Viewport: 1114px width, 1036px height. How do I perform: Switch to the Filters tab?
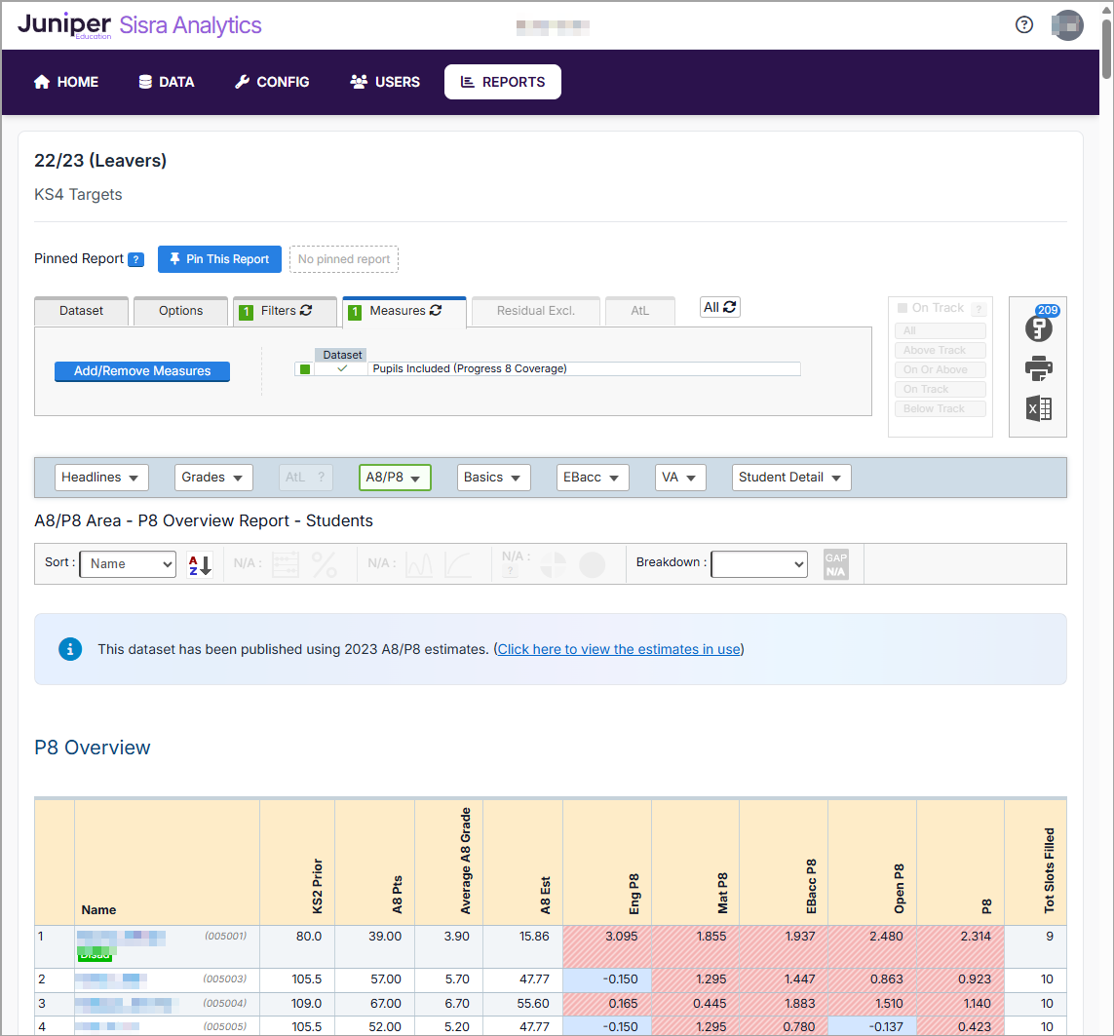285,311
